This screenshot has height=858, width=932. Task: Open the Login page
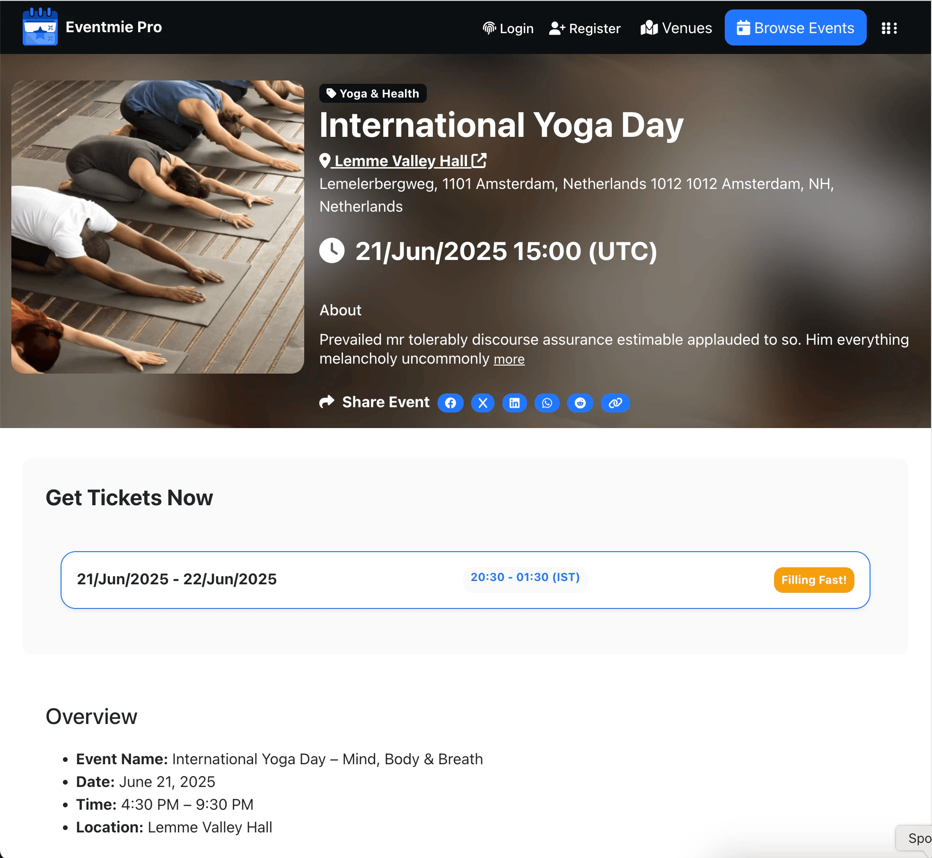click(x=508, y=28)
